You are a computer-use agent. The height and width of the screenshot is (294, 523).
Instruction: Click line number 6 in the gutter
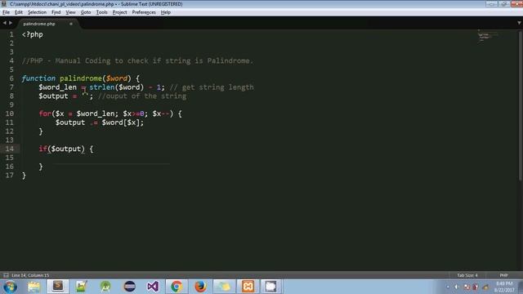[x=11, y=78]
